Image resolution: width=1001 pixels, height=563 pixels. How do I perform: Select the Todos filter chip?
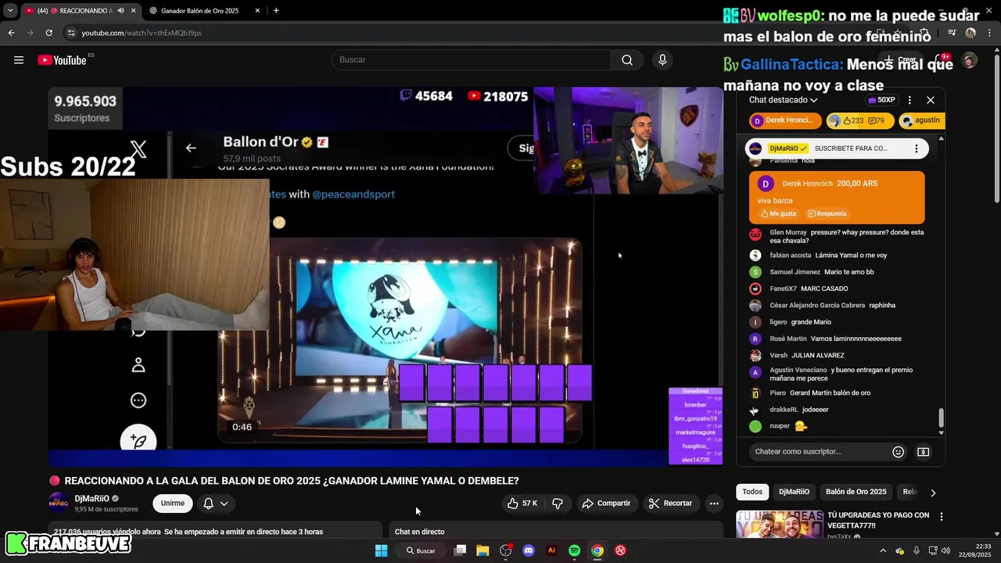[x=752, y=492]
